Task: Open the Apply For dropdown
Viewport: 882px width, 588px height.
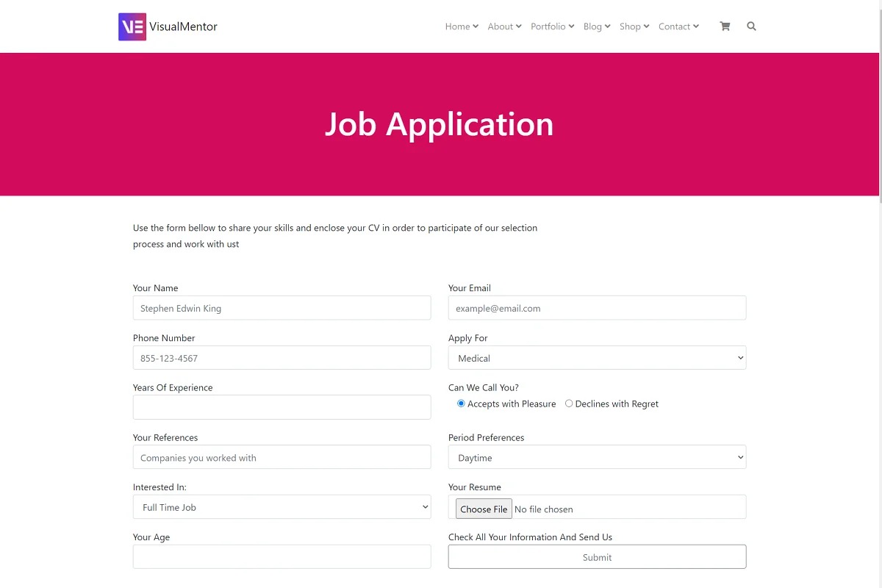Action: [597, 358]
